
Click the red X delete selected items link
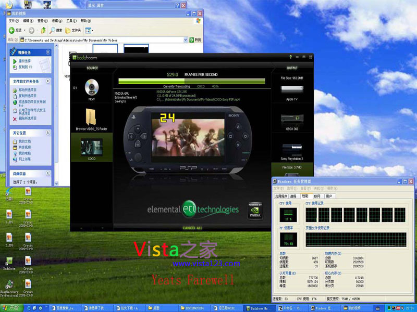click(x=15, y=119)
